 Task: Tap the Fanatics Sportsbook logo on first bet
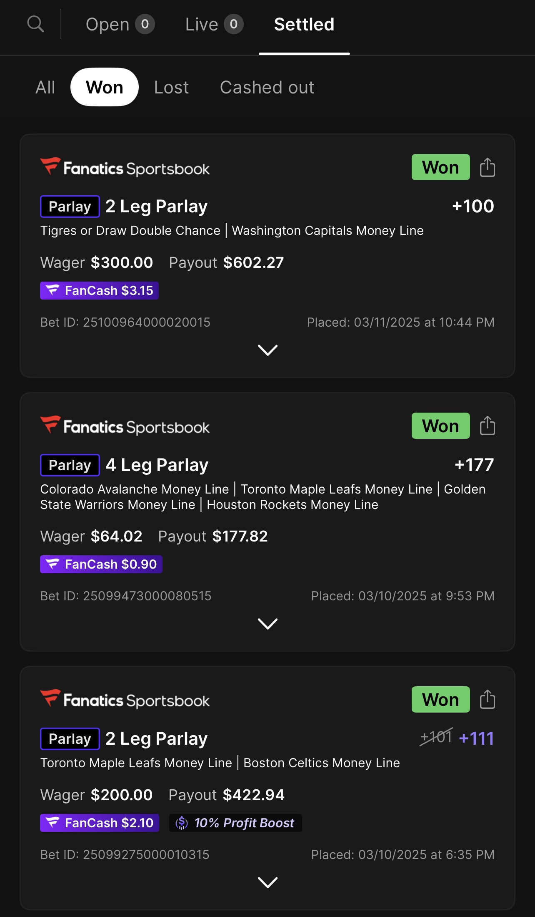click(125, 168)
